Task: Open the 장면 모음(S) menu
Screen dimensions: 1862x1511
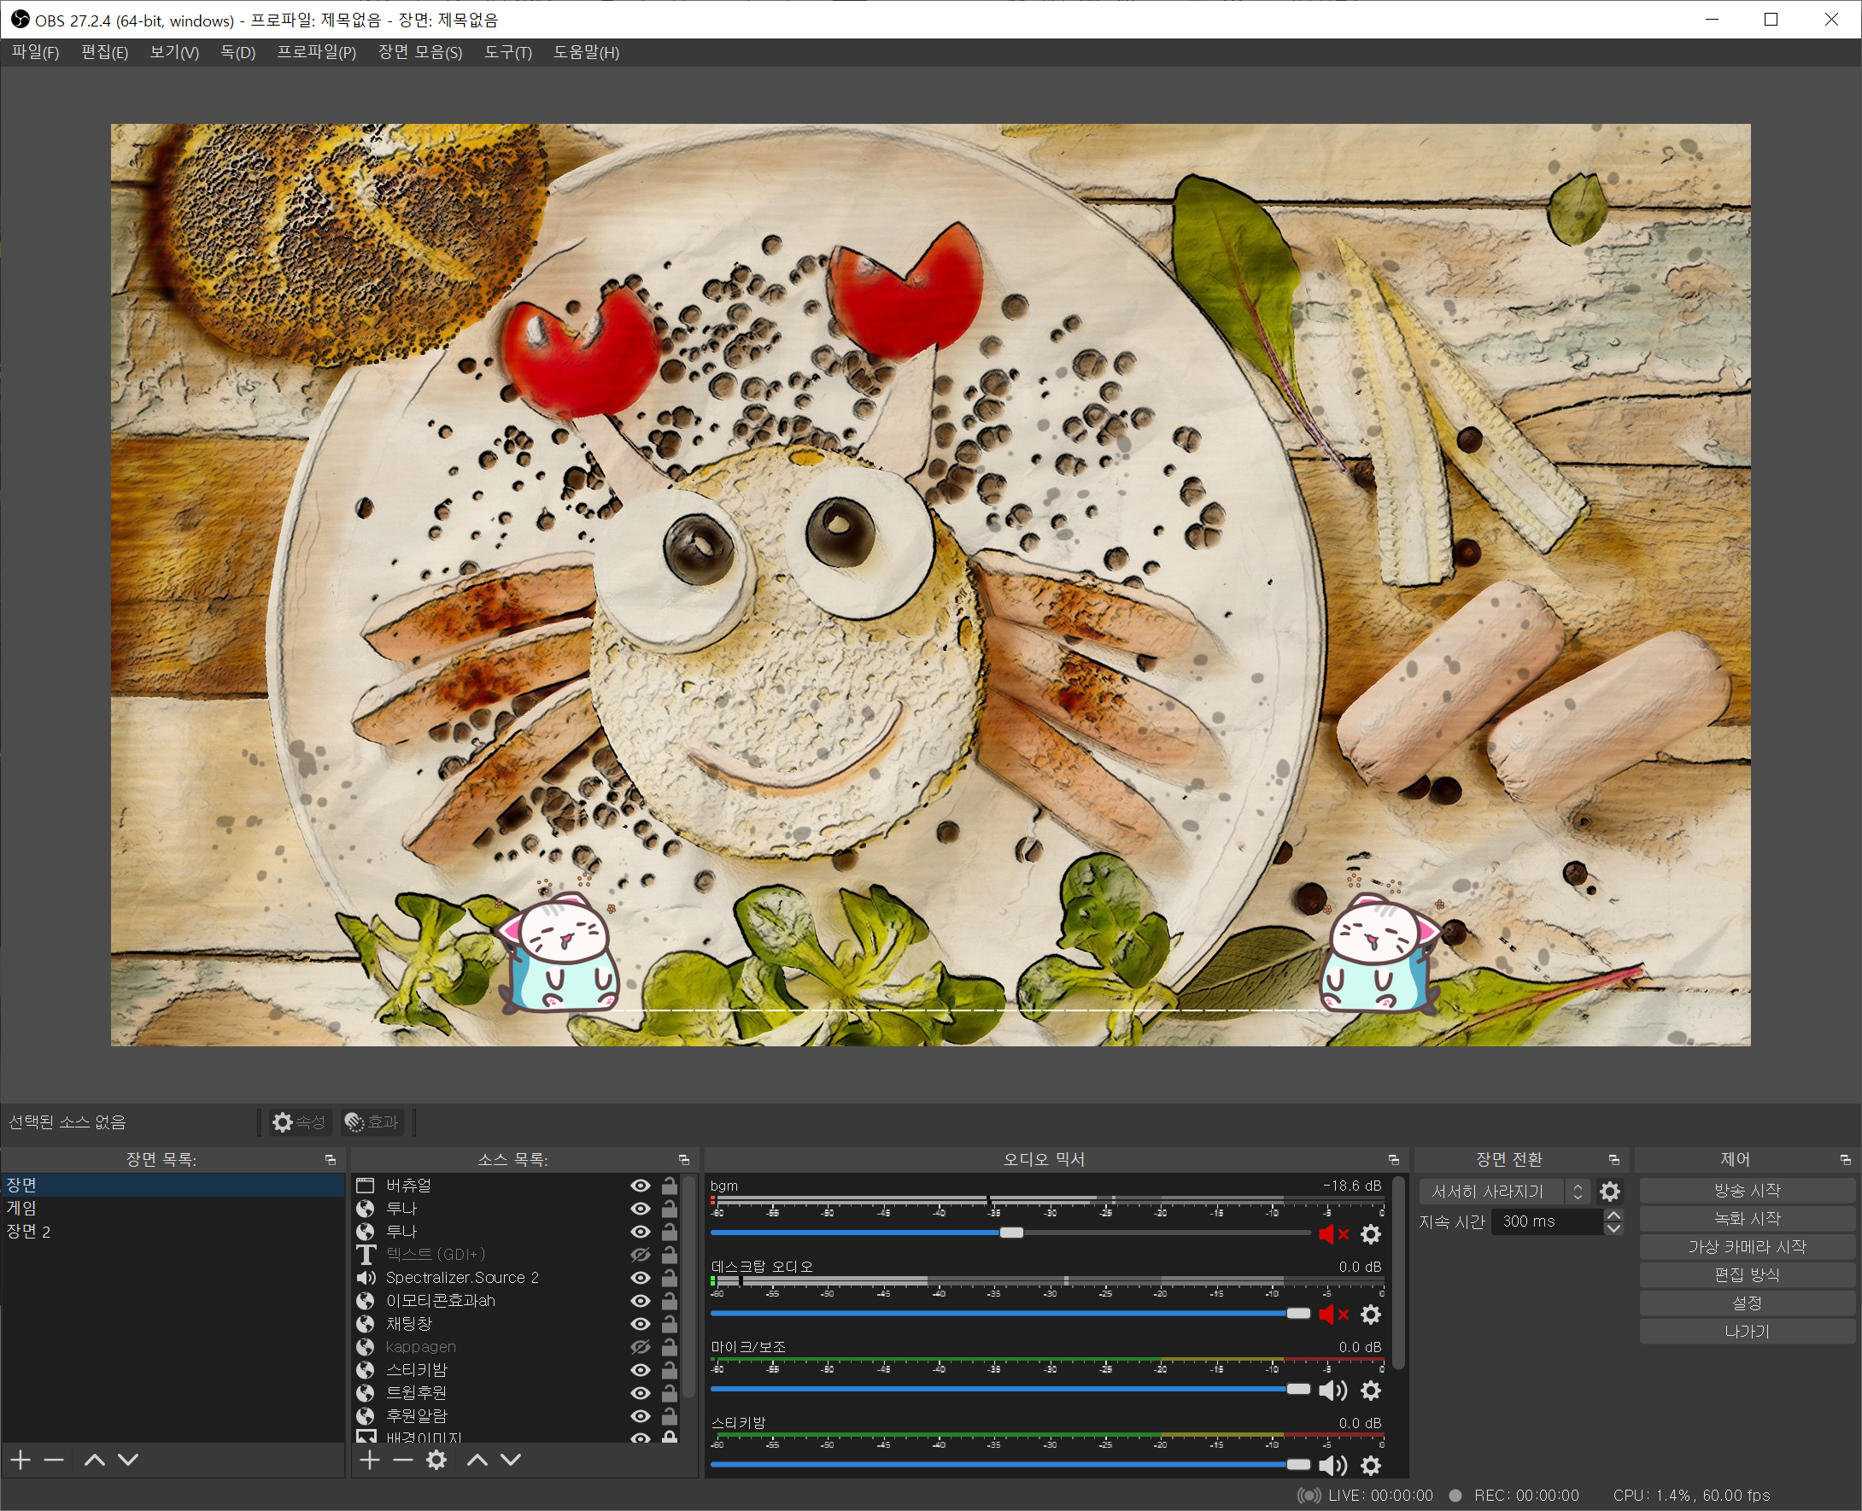Action: click(419, 52)
